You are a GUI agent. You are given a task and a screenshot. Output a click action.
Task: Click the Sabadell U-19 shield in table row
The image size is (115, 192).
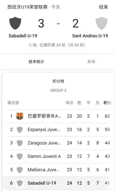tap(20, 183)
